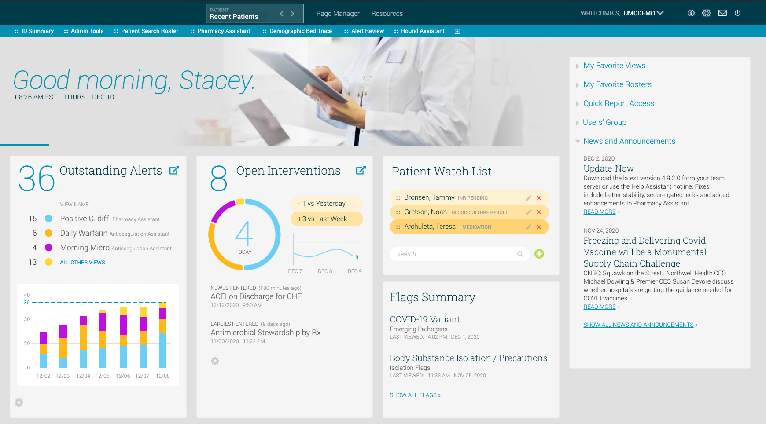This screenshot has height=424, width=766.
Task: Remove Gretson, Noah from watch list
Action: click(539, 212)
